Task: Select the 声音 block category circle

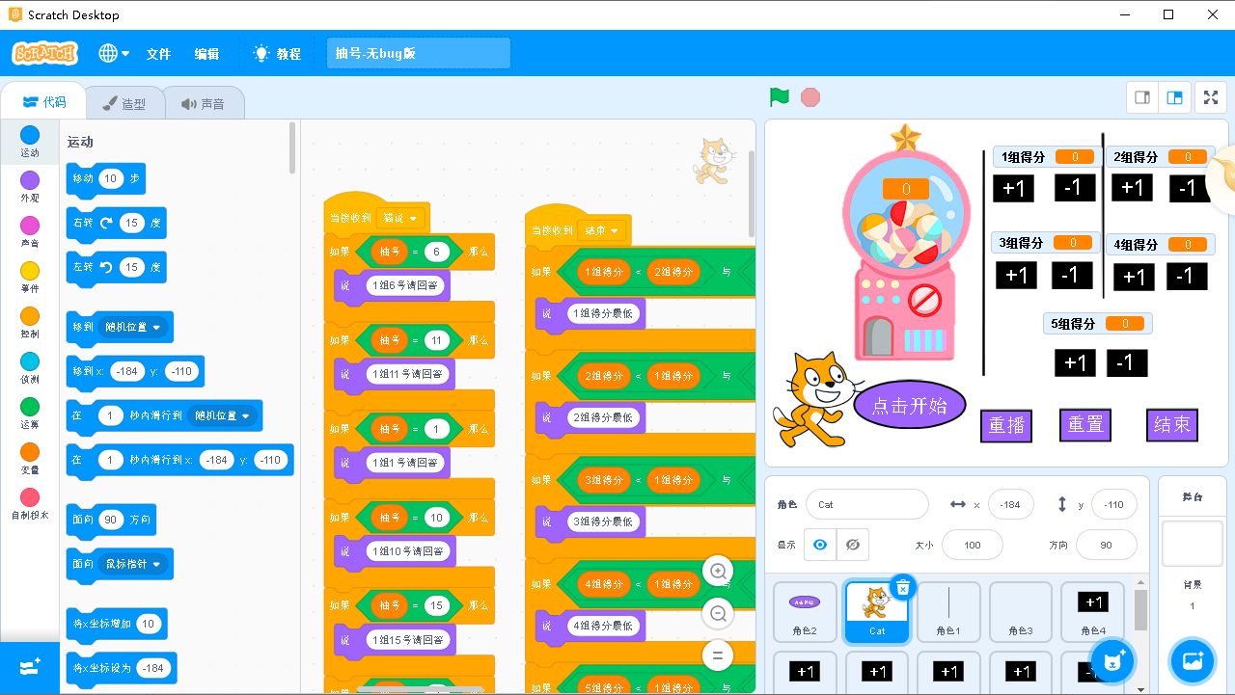Action: click(30, 225)
